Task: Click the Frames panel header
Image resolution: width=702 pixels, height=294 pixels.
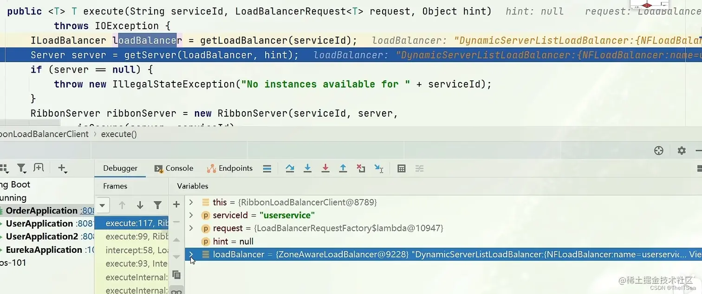Action: click(x=115, y=186)
